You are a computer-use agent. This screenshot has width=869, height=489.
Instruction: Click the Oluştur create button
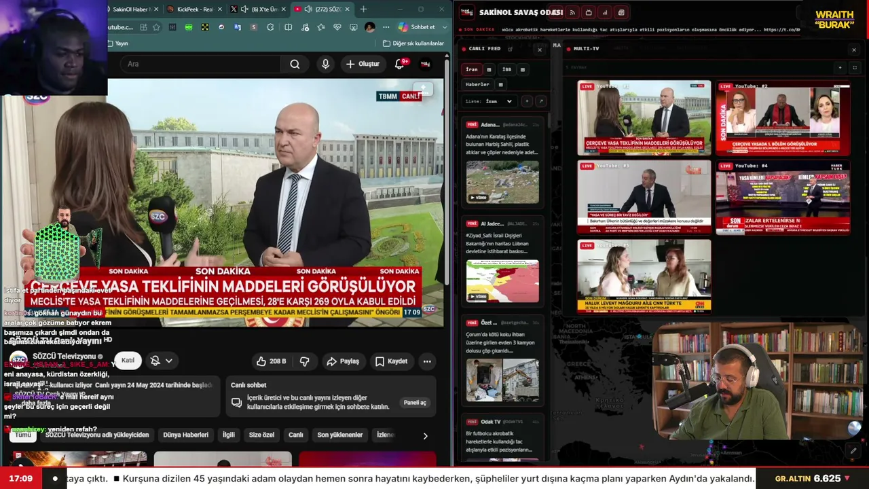[x=363, y=64]
